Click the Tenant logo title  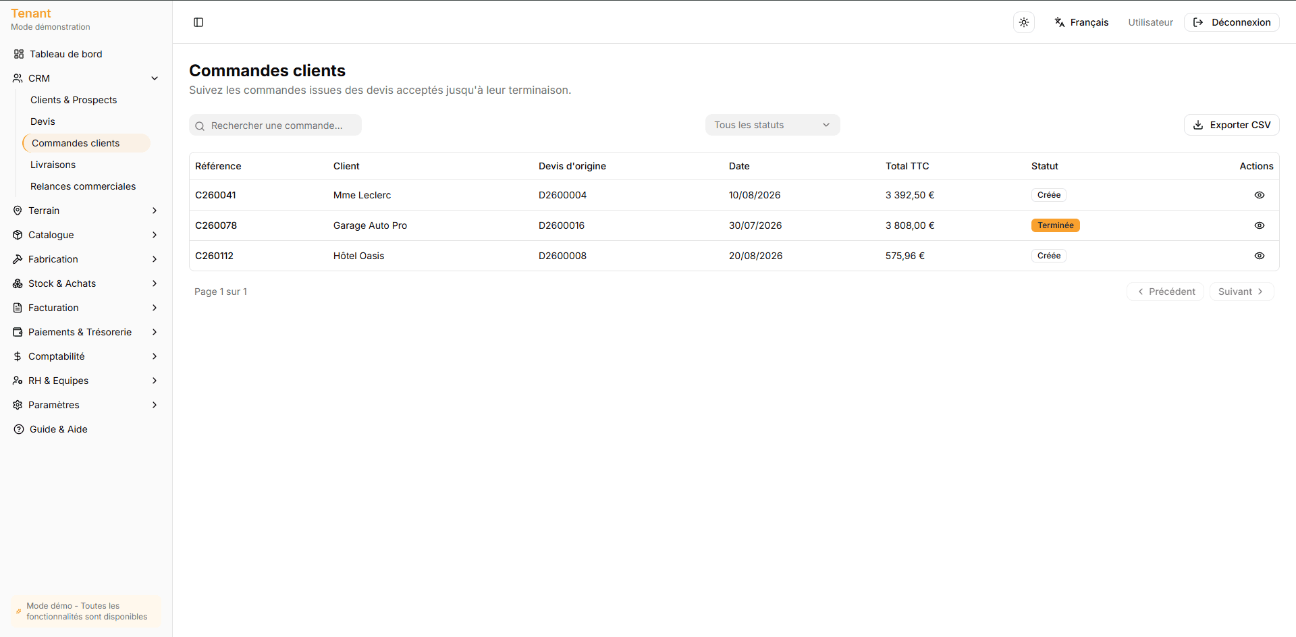click(31, 13)
